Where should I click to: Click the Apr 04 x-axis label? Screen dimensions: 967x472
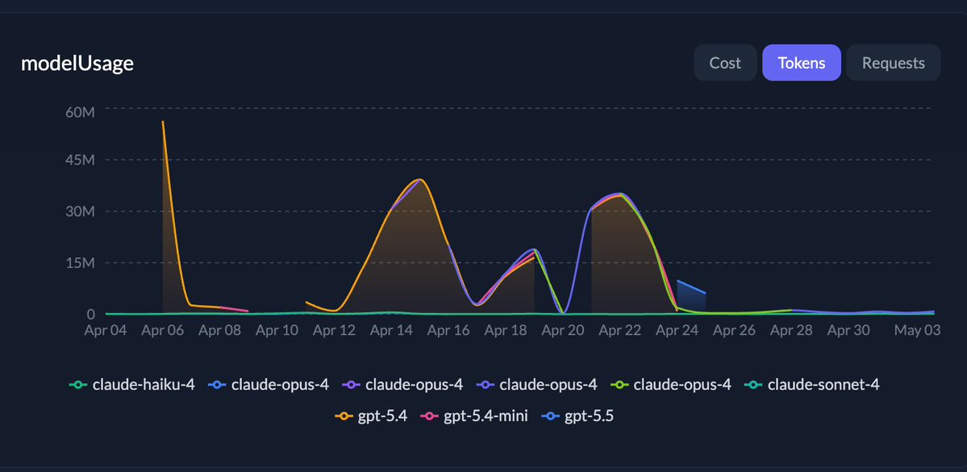point(106,331)
